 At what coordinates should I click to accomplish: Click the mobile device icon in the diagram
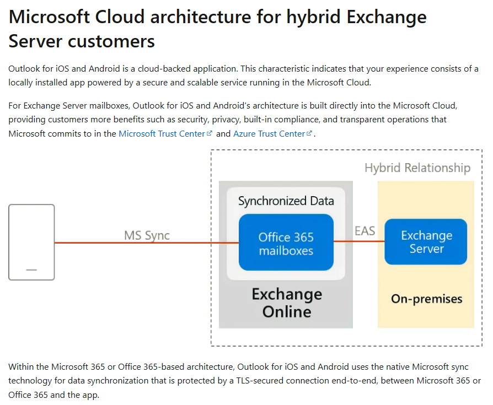pyautogui.click(x=31, y=242)
